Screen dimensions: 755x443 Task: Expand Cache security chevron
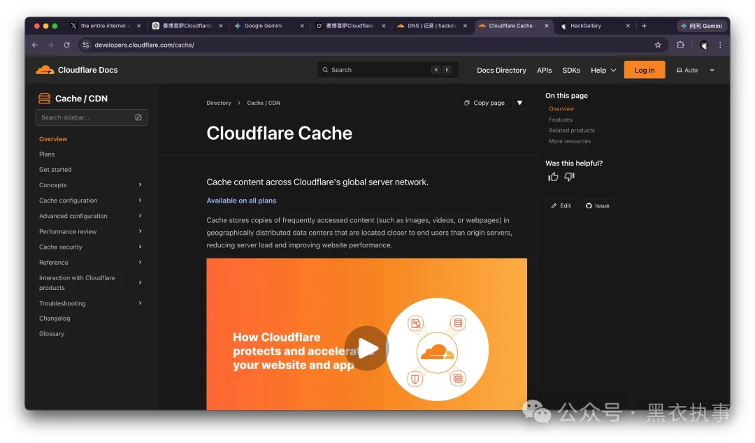(x=140, y=247)
